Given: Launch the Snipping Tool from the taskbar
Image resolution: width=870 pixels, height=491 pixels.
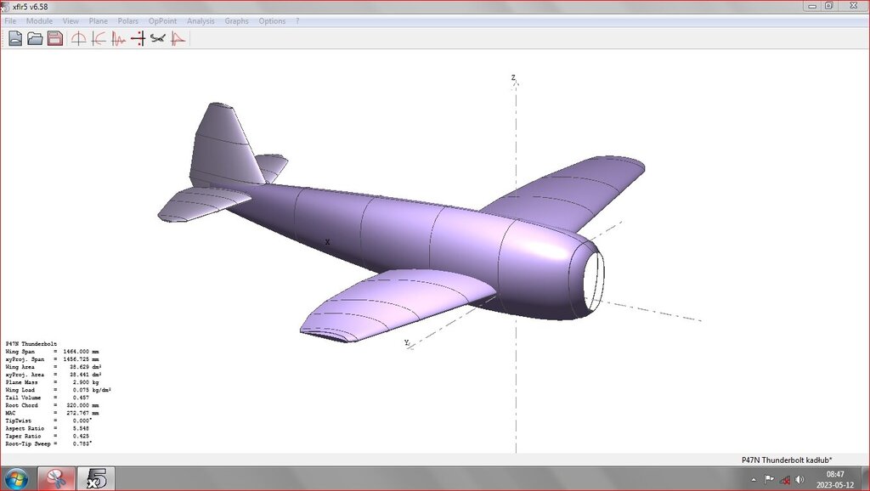Looking at the screenshot, I should tap(56, 478).
